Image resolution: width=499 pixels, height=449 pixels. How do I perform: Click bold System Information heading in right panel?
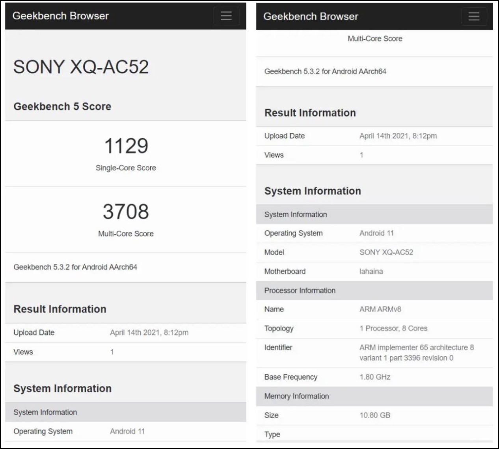pyautogui.click(x=313, y=191)
